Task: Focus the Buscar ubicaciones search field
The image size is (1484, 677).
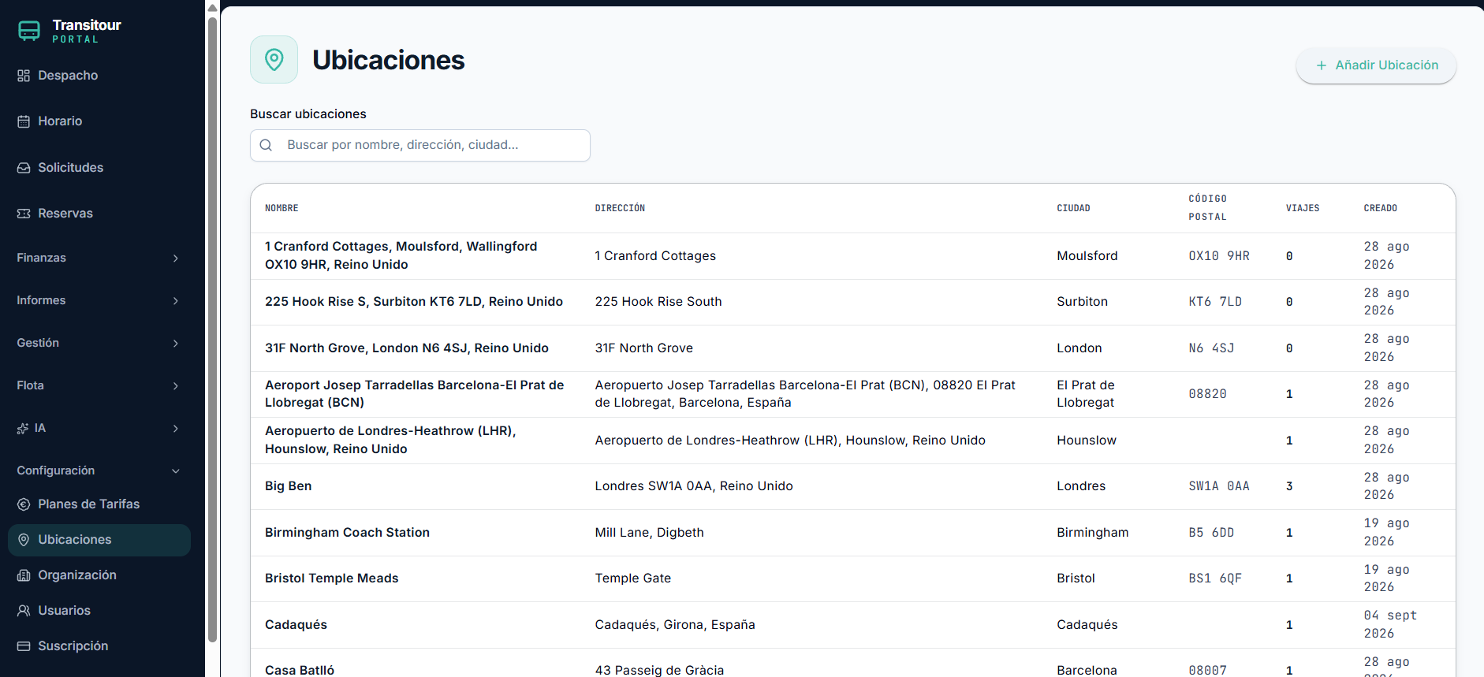Action: click(x=420, y=145)
